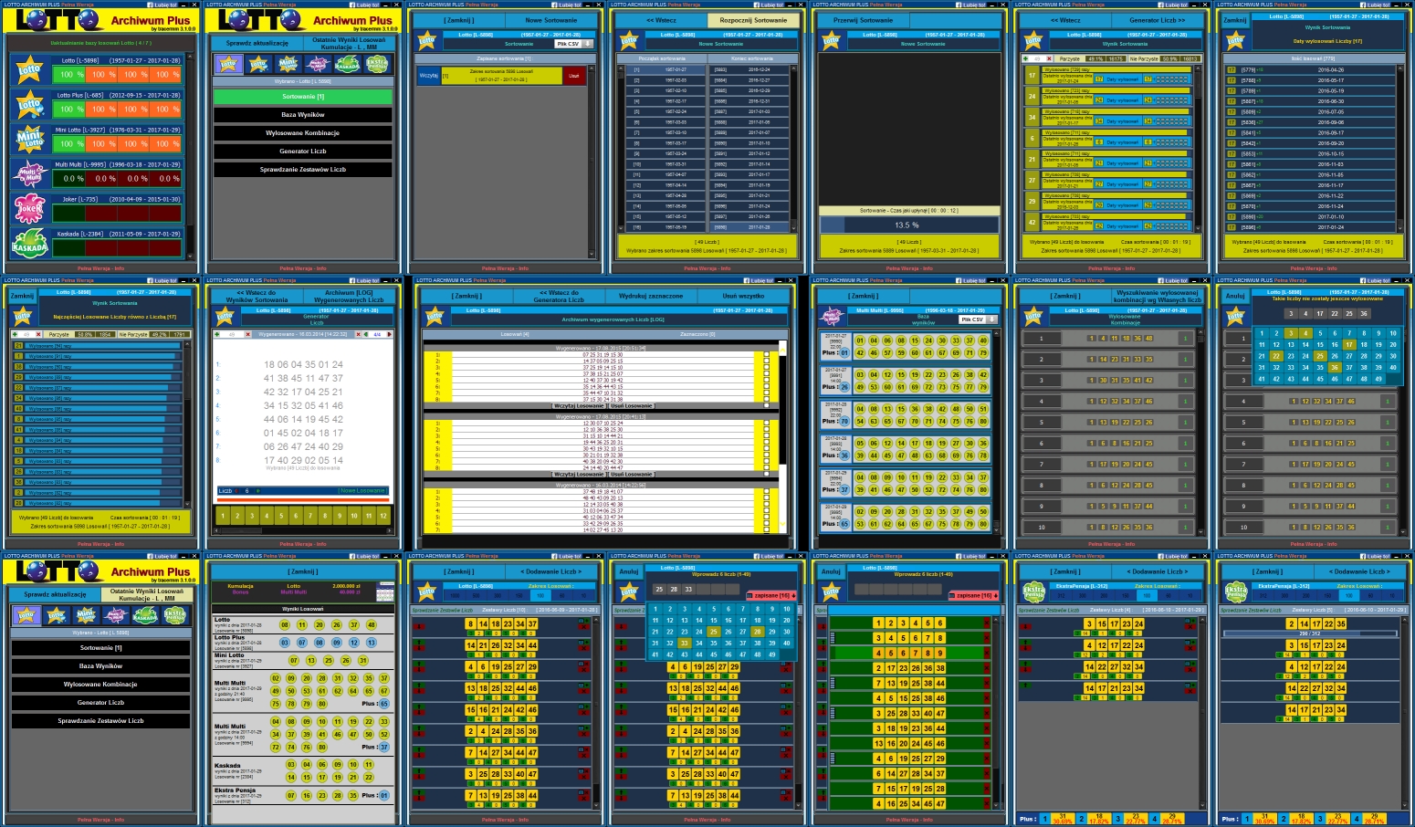Click the Wczytaj button for the saved sorting

[427, 76]
